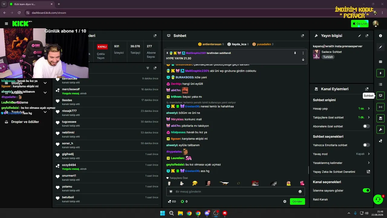Open Yasaklanmış kelimeler list

[x=341, y=163]
